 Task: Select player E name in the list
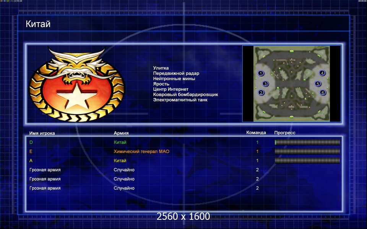[x=31, y=152]
